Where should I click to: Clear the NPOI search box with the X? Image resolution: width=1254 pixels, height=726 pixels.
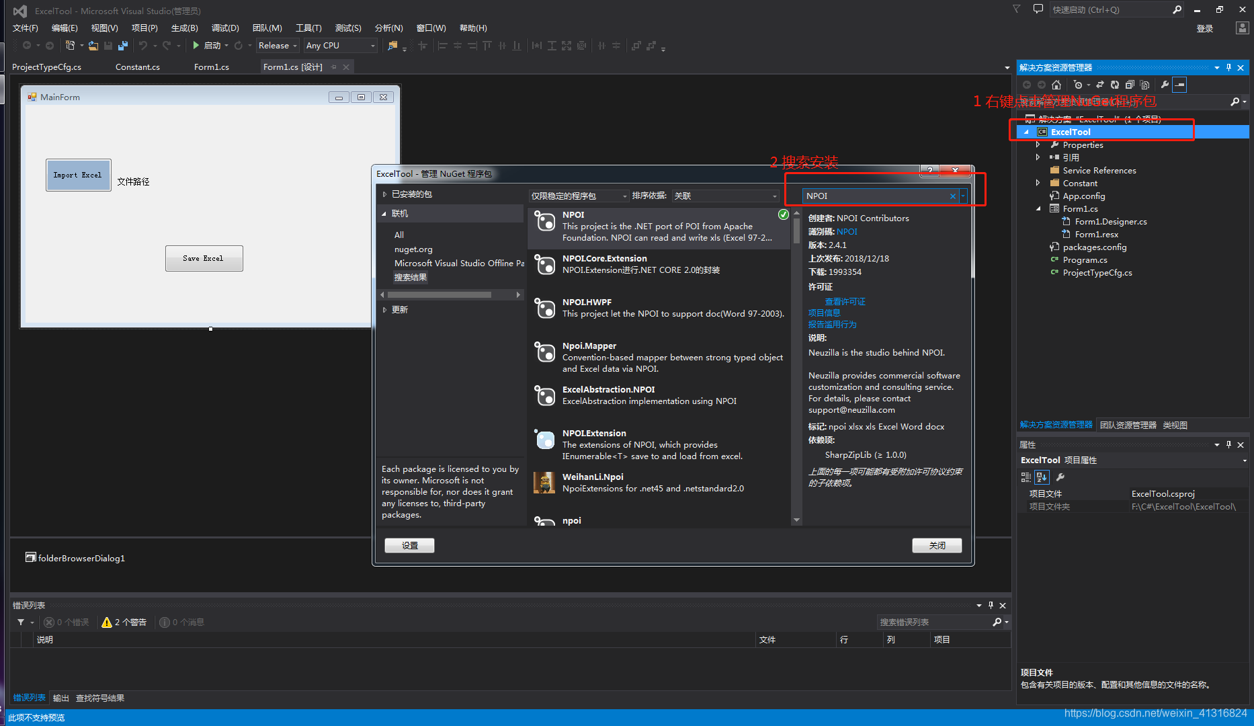click(x=952, y=196)
